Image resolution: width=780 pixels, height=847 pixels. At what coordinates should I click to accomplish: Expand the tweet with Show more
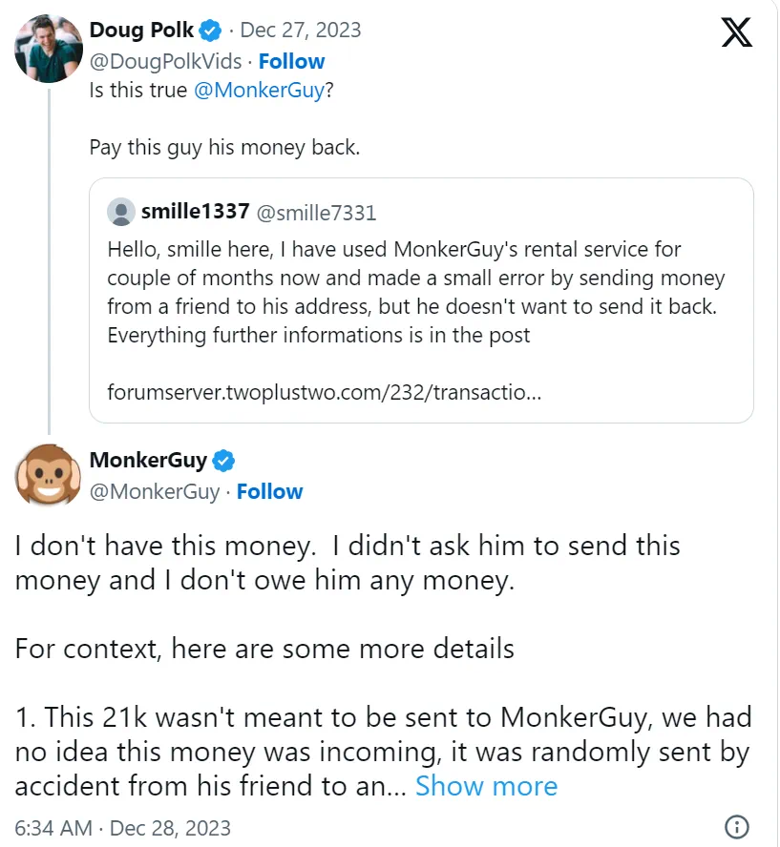486,786
